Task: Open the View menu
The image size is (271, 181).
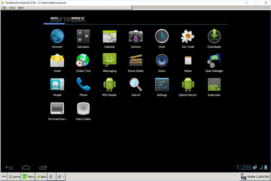Action: tap(13, 8)
